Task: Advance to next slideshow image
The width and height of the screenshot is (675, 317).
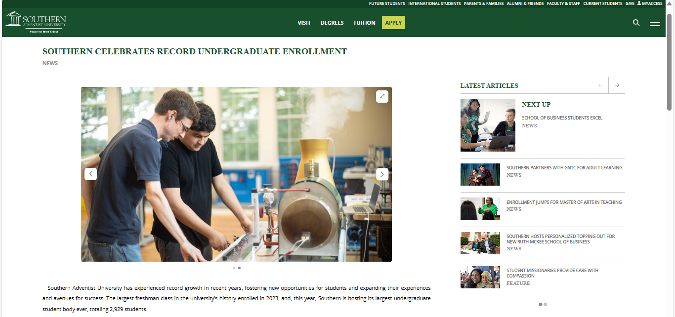Action: [382, 174]
